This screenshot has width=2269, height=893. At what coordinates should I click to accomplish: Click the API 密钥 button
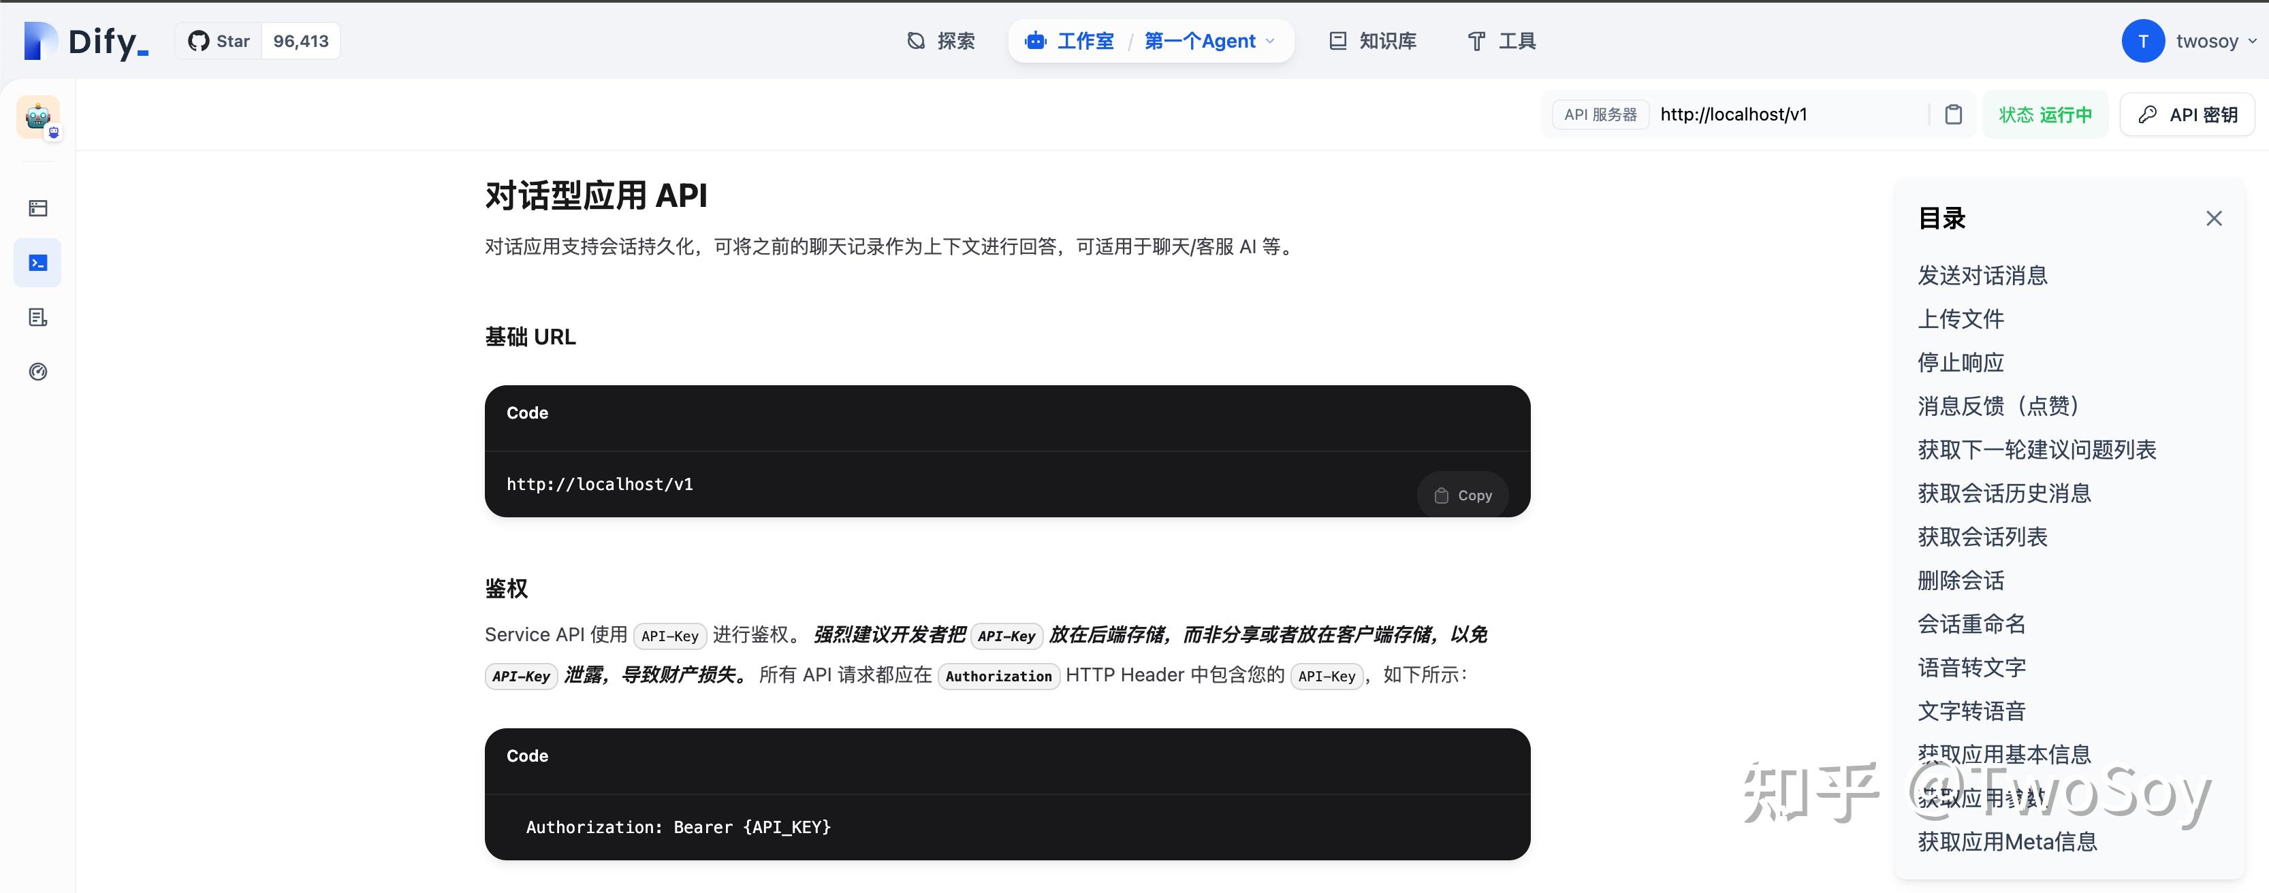pos(2187,114)
